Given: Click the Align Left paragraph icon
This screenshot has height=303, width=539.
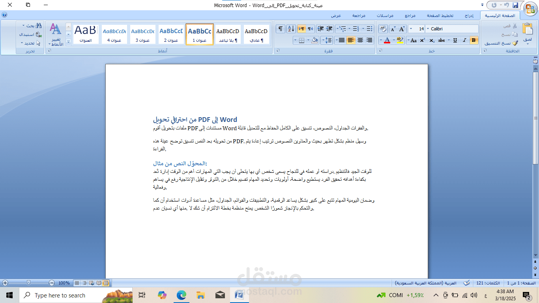Looking at the screenshot, I should click(x=351, y=40).
